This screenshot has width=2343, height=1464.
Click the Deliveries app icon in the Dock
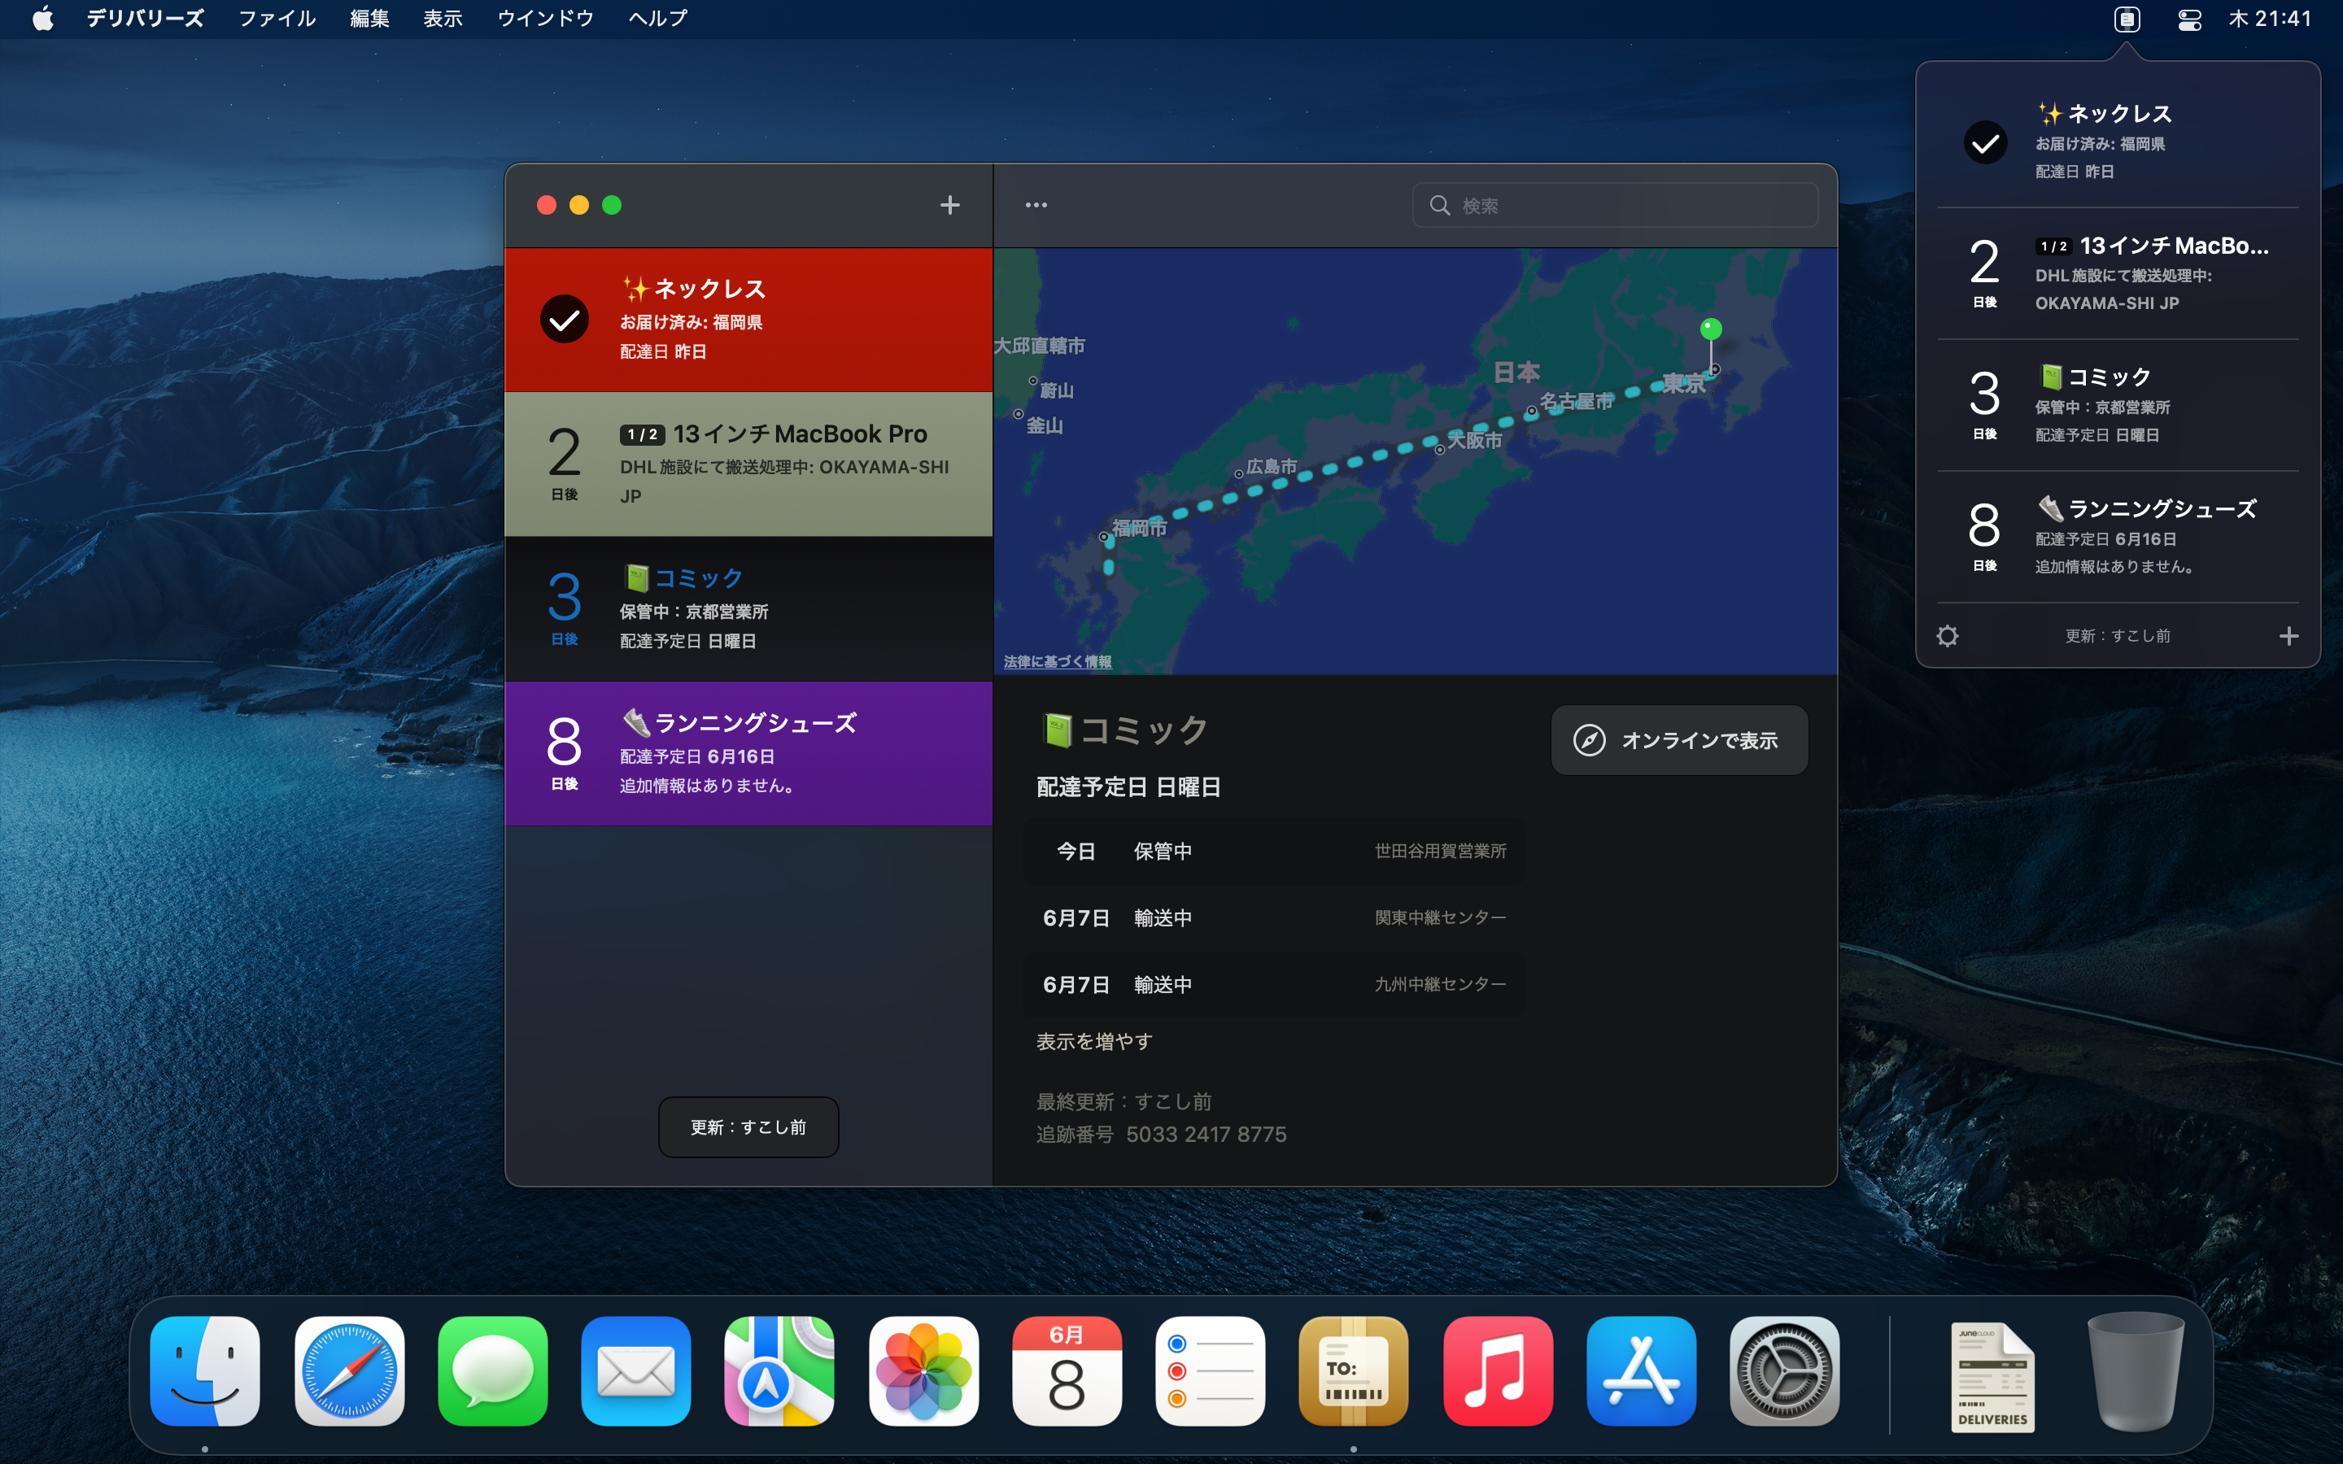click(x=1354, y=1371)
